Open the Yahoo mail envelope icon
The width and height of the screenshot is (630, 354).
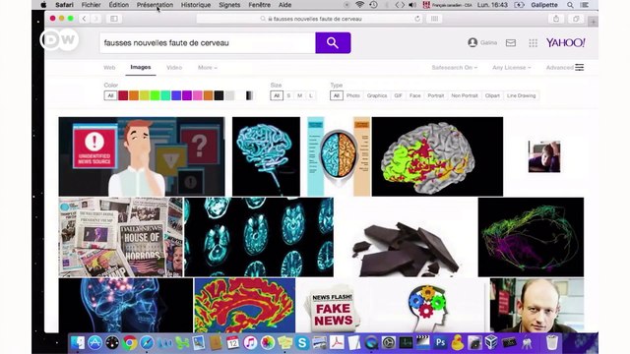click(511, 42)
